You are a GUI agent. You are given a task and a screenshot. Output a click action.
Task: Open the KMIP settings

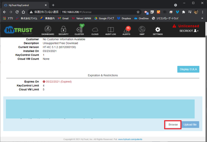click(142, 30)
